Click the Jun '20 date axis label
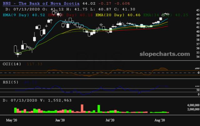The height and width of the screenshot is (126, 200). tap(60, 120)
